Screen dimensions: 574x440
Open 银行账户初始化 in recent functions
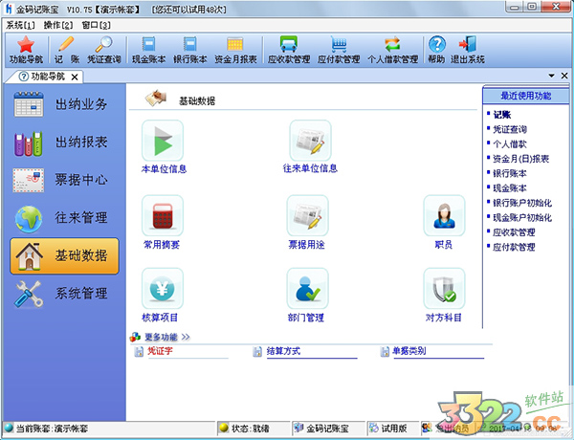tap(522, 203)
